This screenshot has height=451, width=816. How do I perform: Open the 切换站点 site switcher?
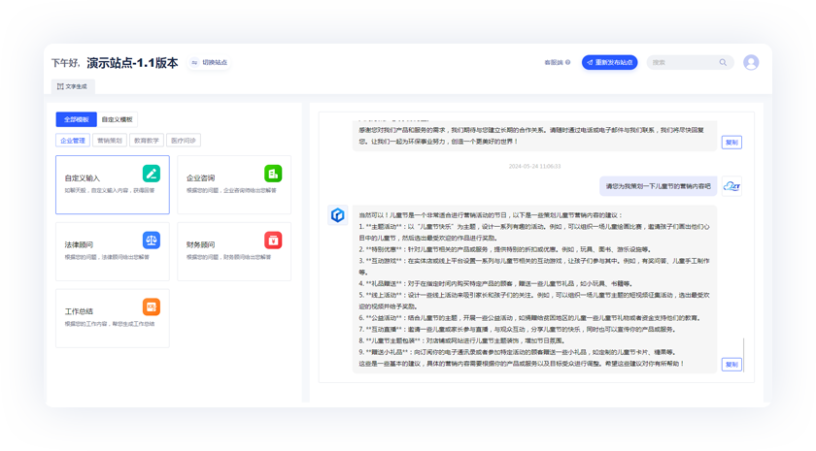click(210, 63)
